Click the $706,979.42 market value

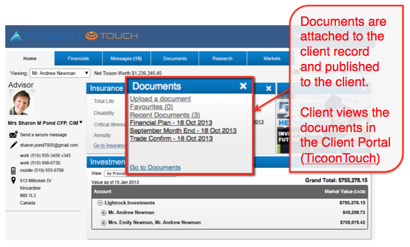[352, 222]
